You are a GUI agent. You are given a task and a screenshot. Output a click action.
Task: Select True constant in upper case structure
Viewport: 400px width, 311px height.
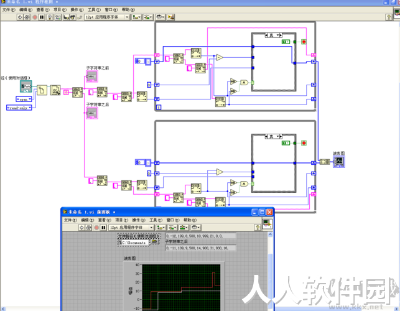click(x=286, y=42)
